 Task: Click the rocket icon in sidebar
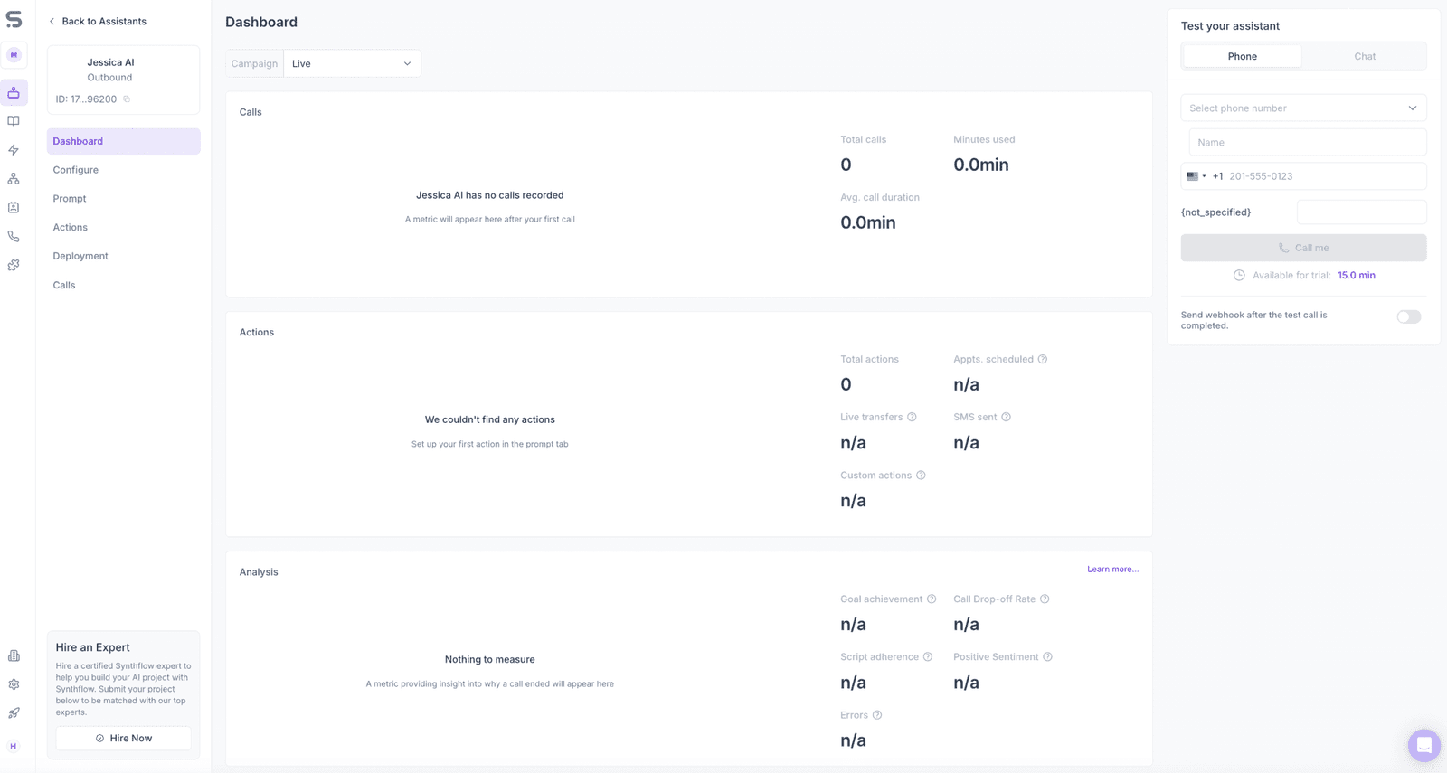click(x=14, y=713)
